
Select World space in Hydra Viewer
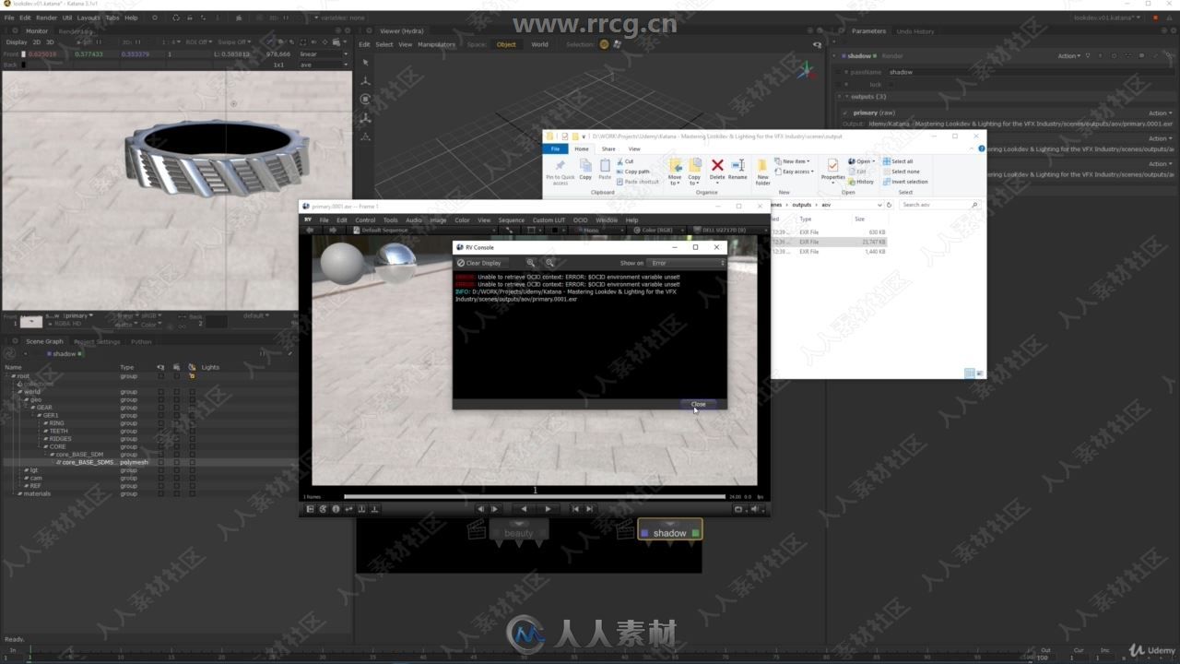pos(539,44)
